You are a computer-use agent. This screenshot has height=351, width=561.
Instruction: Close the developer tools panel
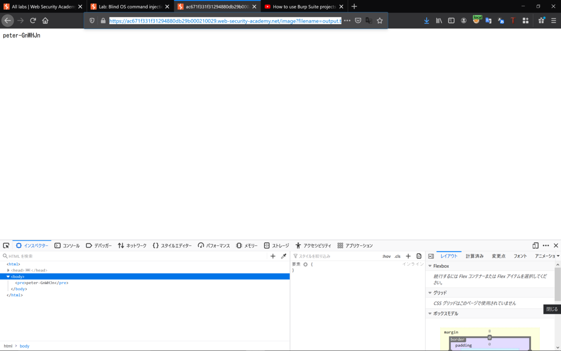[x=556, y=246]
